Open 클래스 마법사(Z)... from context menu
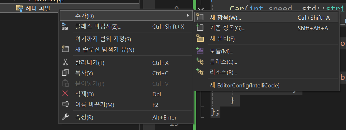Image resolution: width=346 pixels, height=130 pixels. click(126, 26)
